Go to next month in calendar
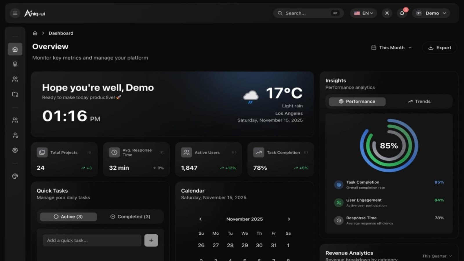This screenshot has width=464, height=261. (289, 219)
